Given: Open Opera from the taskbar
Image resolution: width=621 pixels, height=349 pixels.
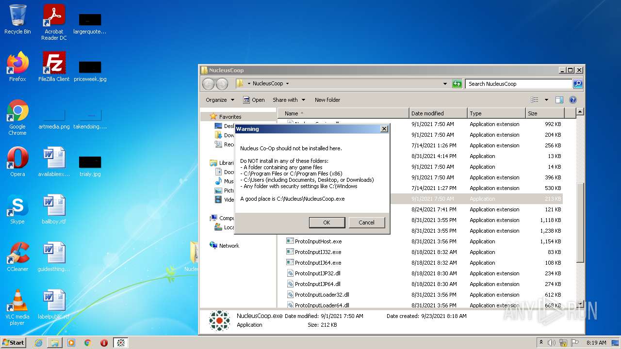Looking at the screenshot, I should pyautogui.click(x=104, y=343).
